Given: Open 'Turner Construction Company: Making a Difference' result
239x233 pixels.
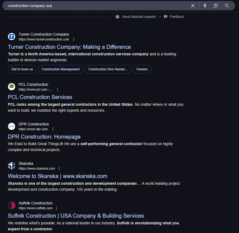Looking at the screenshot, I should pyautogui.click(x=69, y=47).
